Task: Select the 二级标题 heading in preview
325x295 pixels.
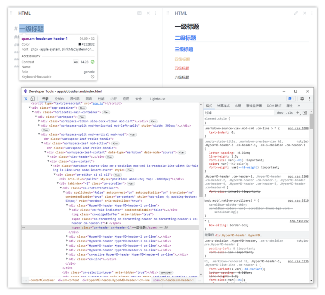Action: coord(185,38)
